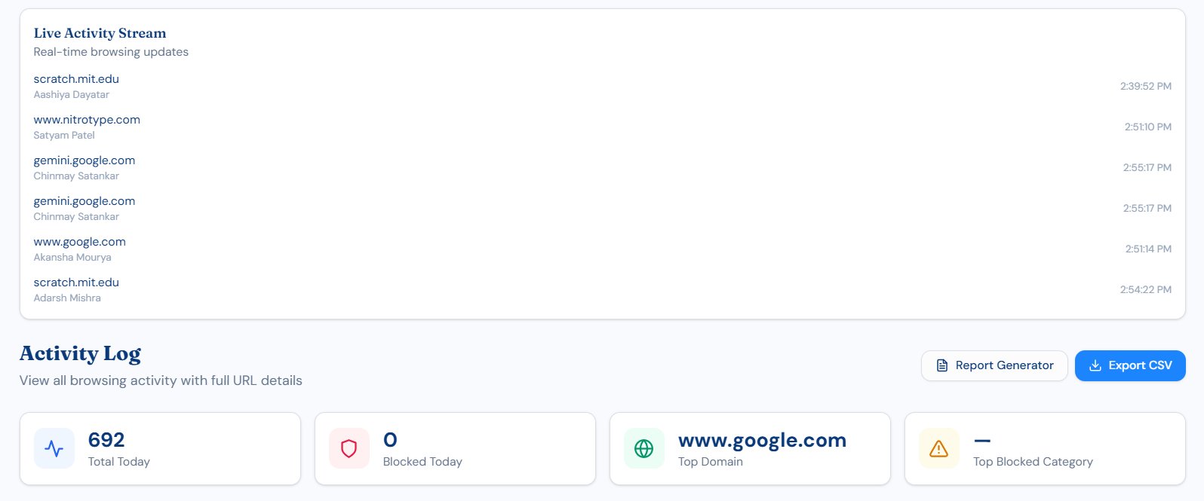Click the activity pulse icon beside Total Today
The width and height of the screenshot is (1204, 501).
pyautogui.click(x=54, y=448)
